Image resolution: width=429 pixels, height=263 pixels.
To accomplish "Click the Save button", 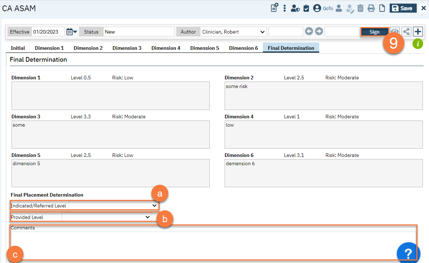I will 403,8.
